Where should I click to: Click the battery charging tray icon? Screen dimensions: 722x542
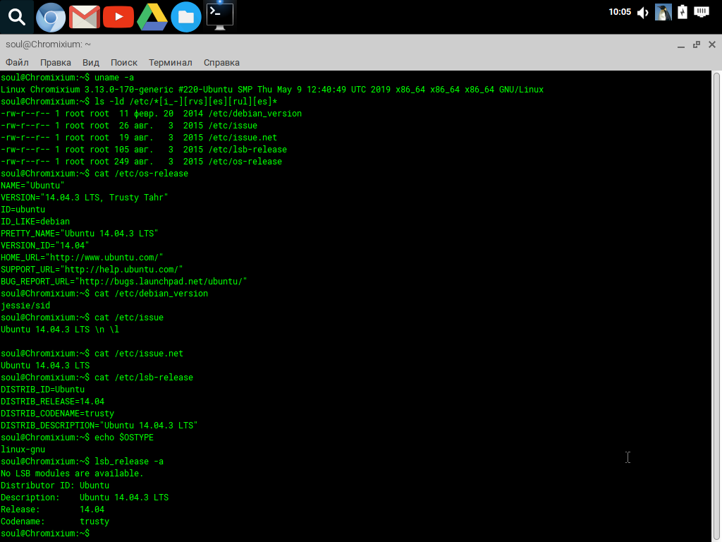point(683,12)
